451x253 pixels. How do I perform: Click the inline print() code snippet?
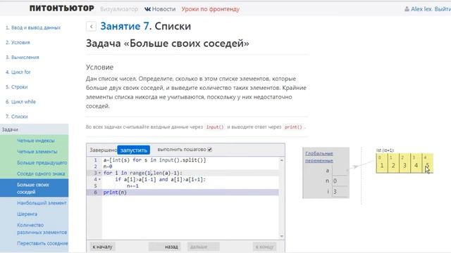[x=293, y=127]
